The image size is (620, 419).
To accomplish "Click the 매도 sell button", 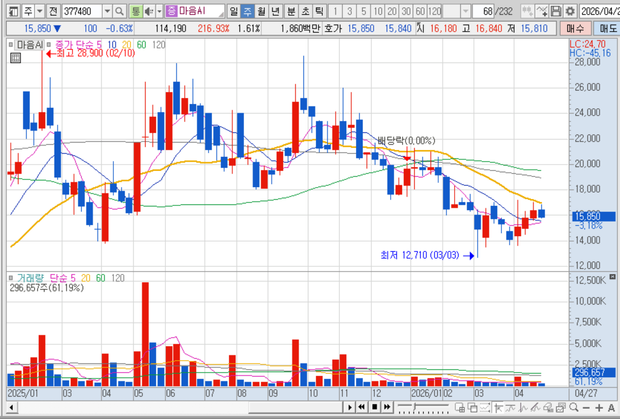I will click(607, 28).
